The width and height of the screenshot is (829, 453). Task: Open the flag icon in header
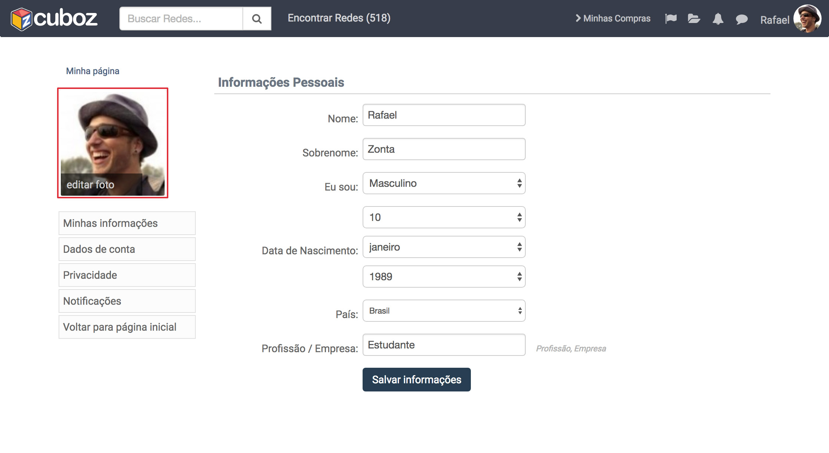pyautogui.click(x=671, y=19)
